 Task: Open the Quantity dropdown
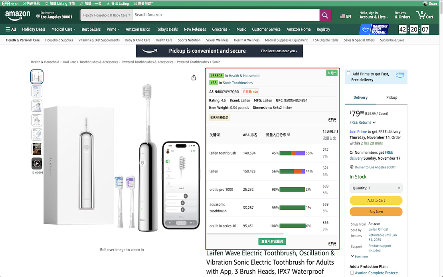point(376,188)
